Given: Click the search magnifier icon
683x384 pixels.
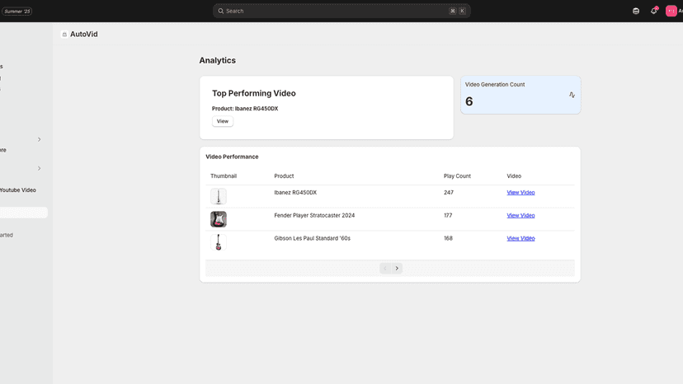Looking at the screenshot, I should point(221,11).
